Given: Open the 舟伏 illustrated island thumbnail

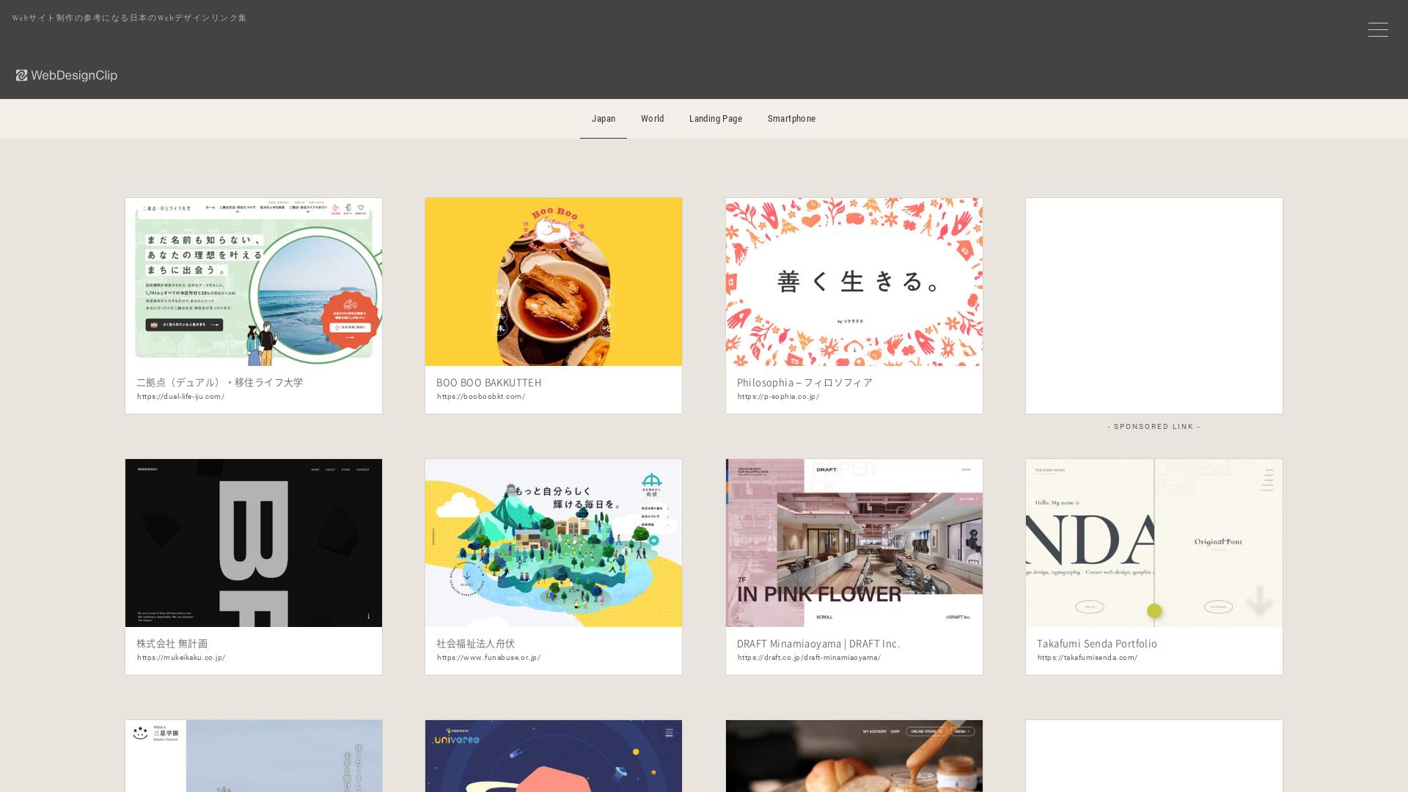Looking at the screenshot, I should [554, 543].
